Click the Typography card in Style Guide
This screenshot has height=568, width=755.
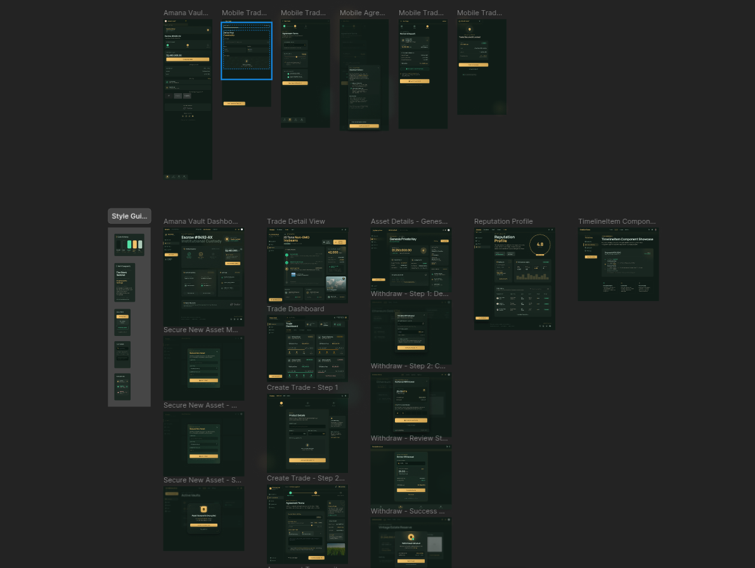click(x=125, y=283)
